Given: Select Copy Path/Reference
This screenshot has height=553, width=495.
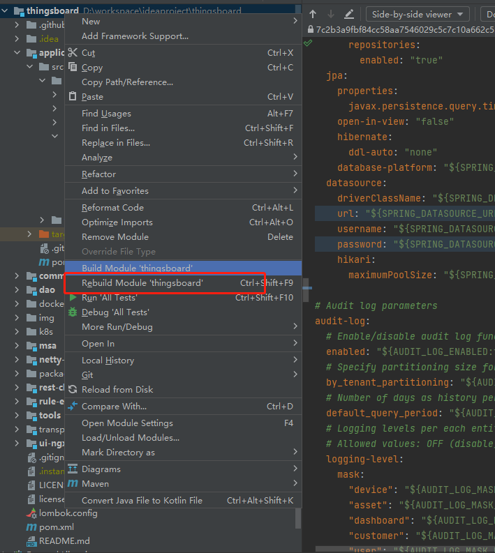Looking at the screenshot, I should pyautogui.click(x=183, y=82).
